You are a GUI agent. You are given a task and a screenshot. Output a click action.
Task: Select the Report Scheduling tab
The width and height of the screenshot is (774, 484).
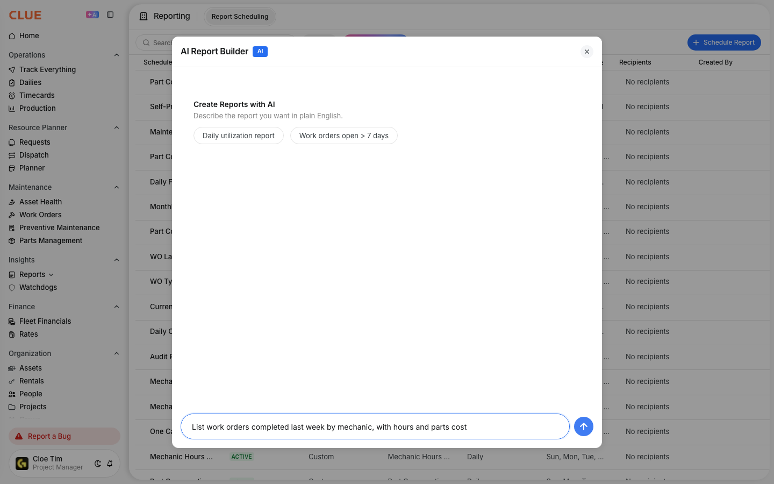point(240,17)
